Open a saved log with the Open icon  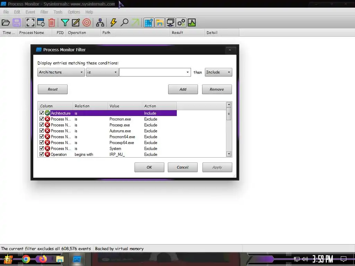[6, 23]
